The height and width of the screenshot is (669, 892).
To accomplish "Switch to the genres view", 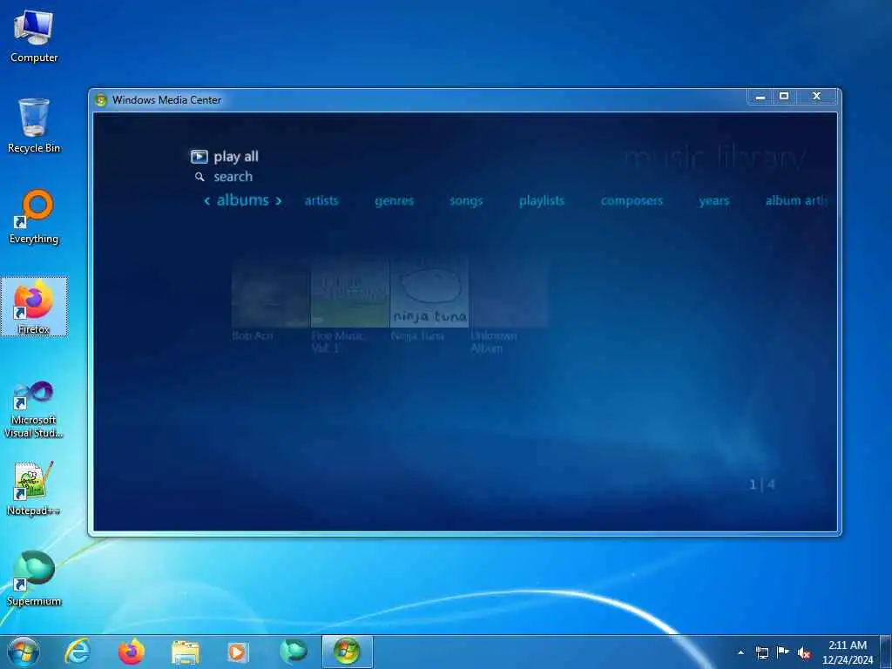I will click(x=395, y=201).
